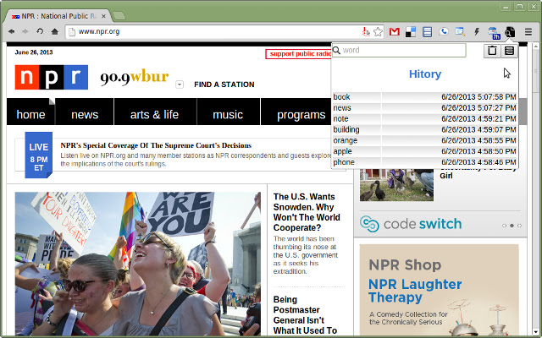Screen dimensions: 542x338
Task: Open the home navigation tab
Action: 30,112
